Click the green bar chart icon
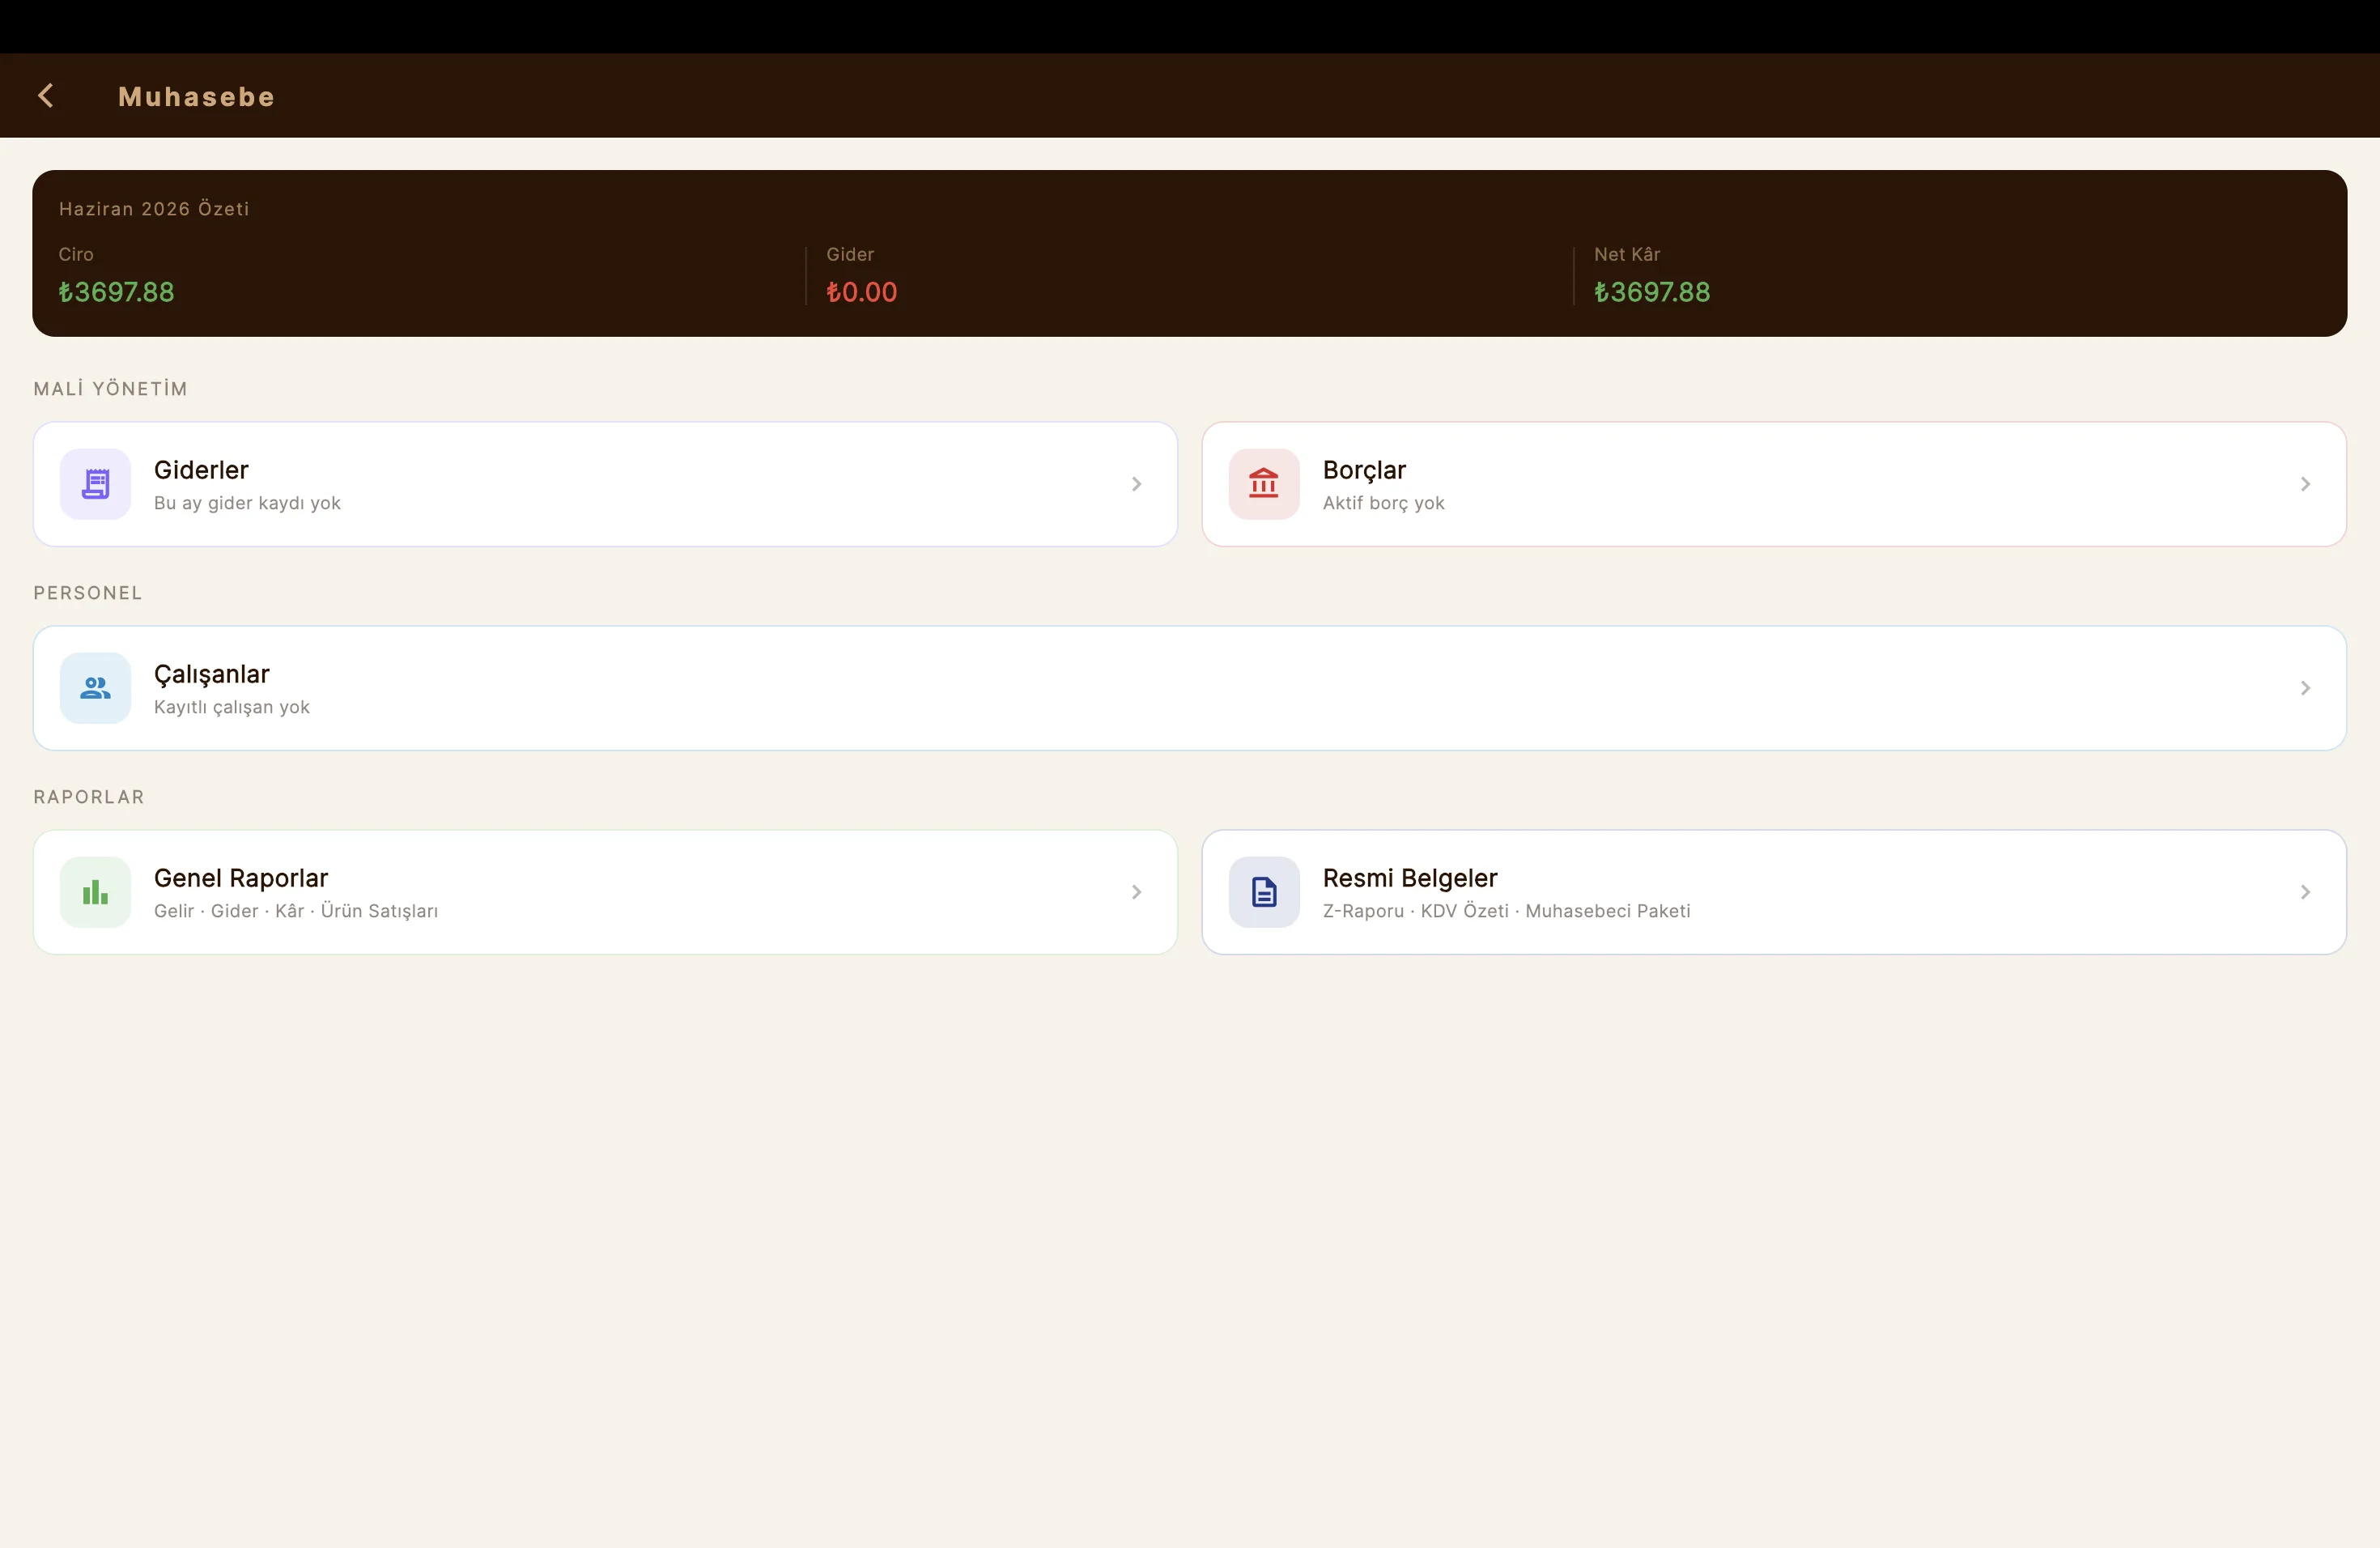Viewport: 2380px width, 1548px height. pyautogui.click(x=95, y=892)
